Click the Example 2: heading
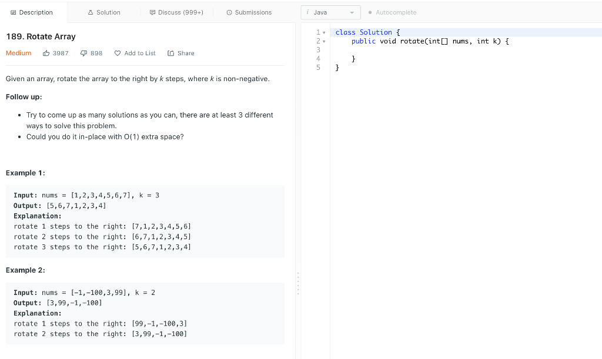This screenshot has width=602, height=359. click(x=25, y=270)
